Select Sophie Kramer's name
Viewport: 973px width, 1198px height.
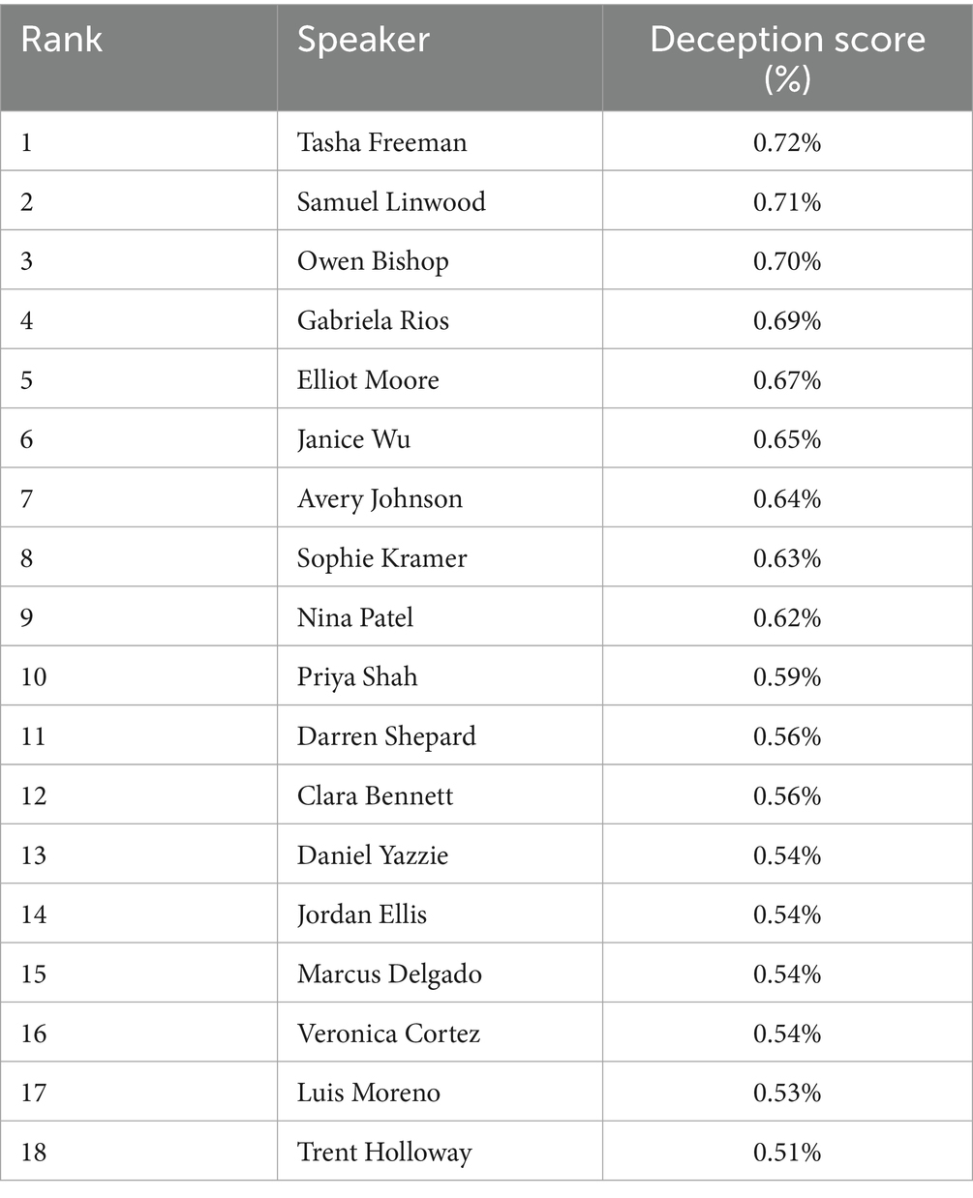coord(381,558)
